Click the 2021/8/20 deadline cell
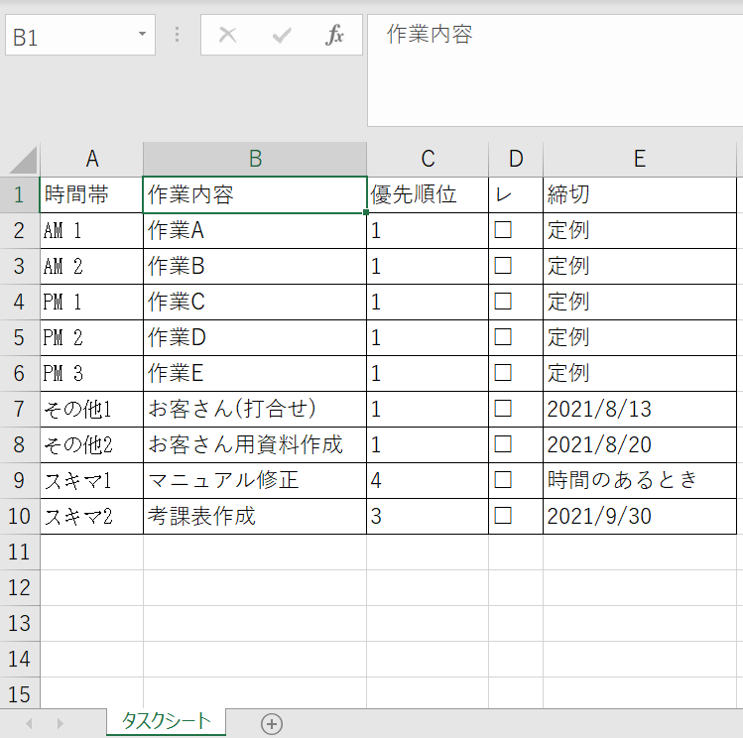 [x=640, y=444]
